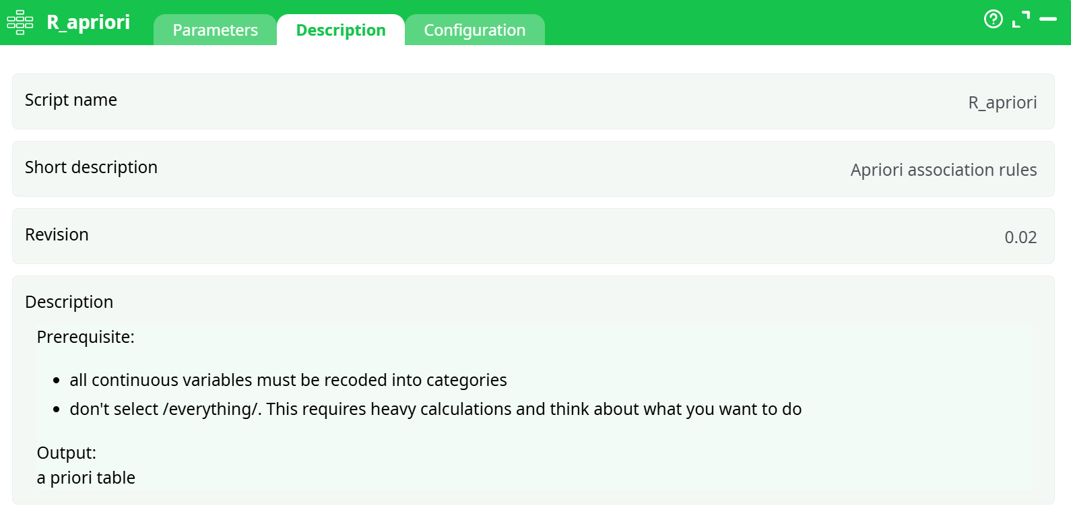Click the Script name label
The height and width of the screenshot is (518, 1071).
71,100
